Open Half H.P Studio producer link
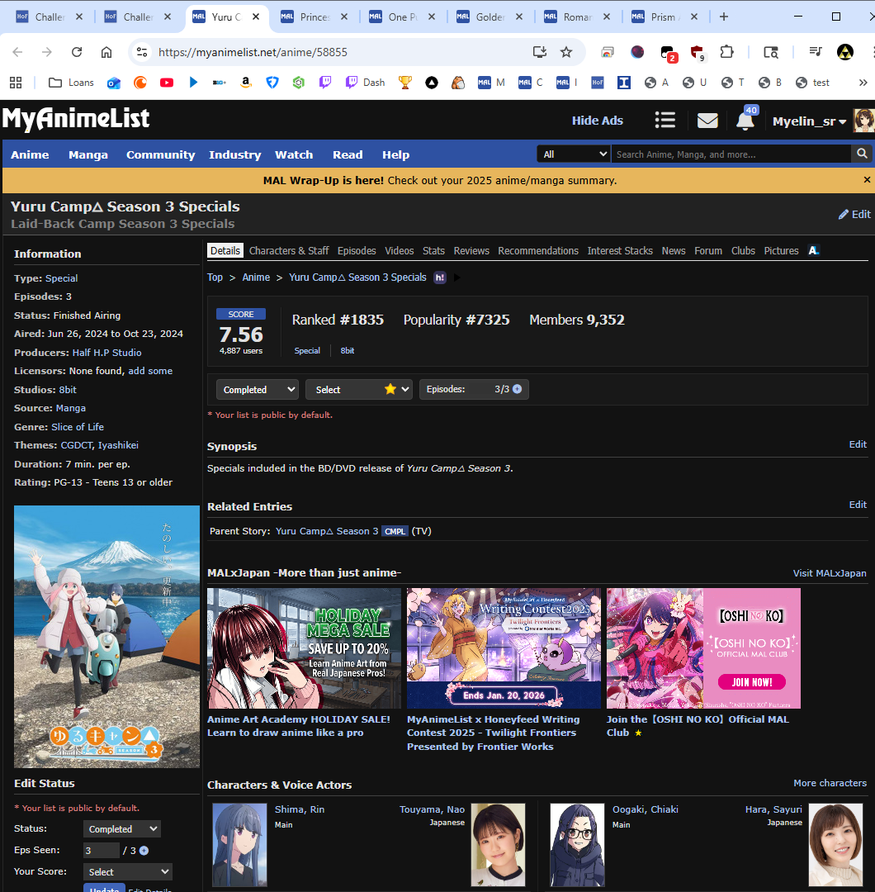875x892 pixels. (106, 353)
